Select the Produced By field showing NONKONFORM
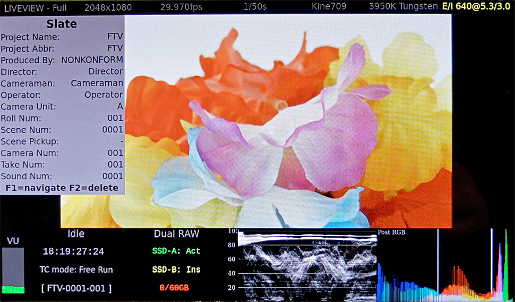The image size is (515, 302). point(62,60)
